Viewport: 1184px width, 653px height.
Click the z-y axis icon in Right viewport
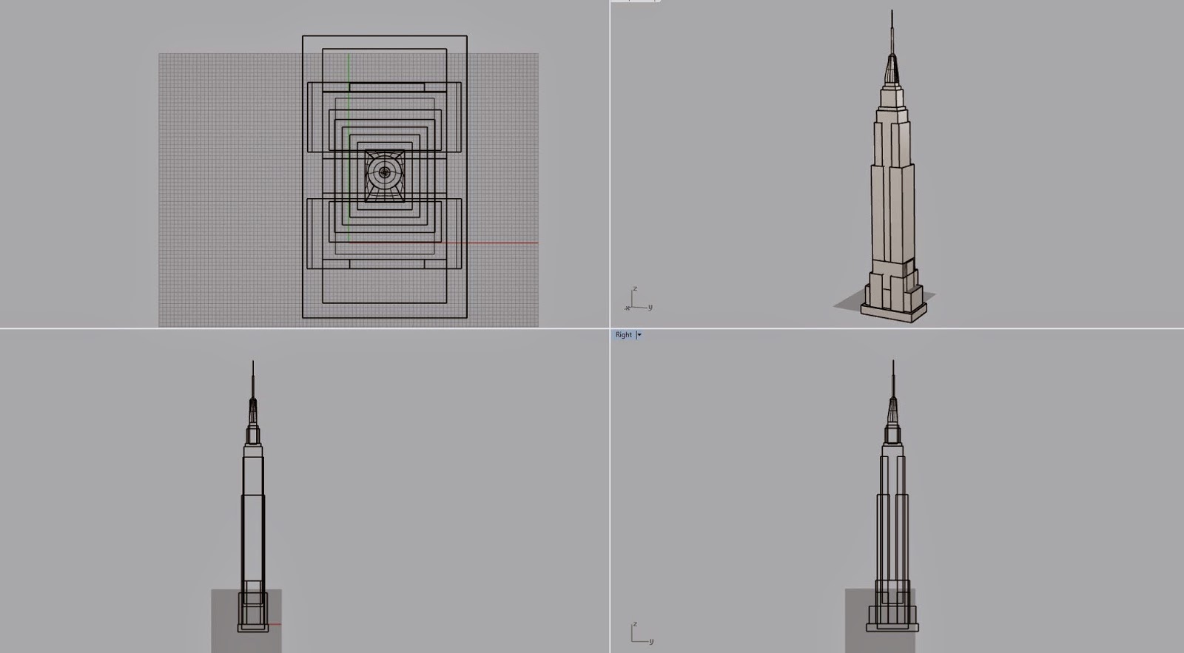pos(642,633)
